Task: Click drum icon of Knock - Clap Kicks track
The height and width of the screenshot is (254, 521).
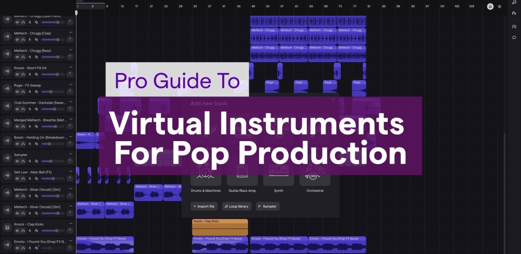Action: pyautogui.click(x=7, y=228)
